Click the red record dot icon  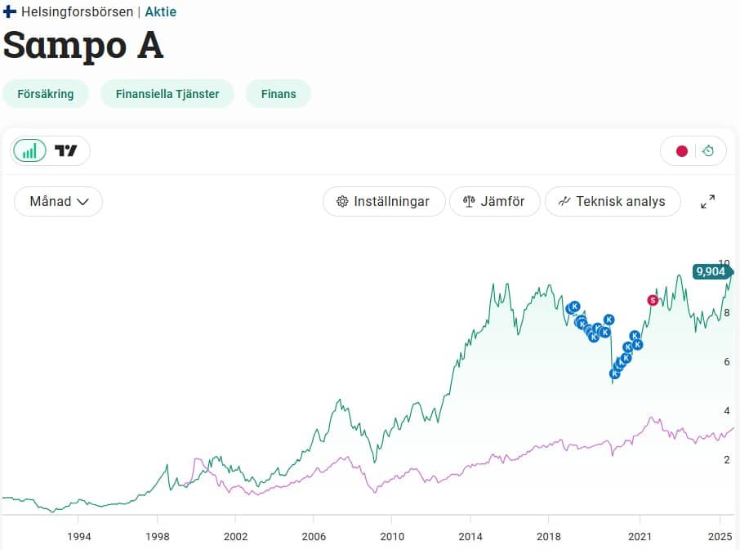[681, 151]
